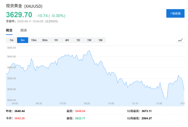Pick the 4H timeframe option
This screenshot has height=127, width=188.
click(x=67, y=40)
